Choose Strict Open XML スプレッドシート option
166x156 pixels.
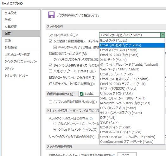[132, 137]
